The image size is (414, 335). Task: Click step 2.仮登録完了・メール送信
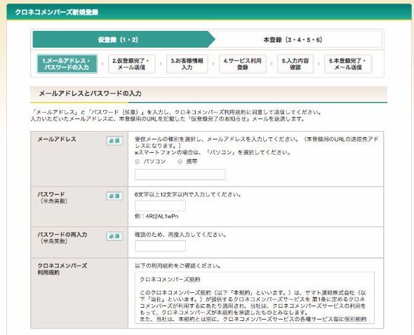tap(131, 64)
